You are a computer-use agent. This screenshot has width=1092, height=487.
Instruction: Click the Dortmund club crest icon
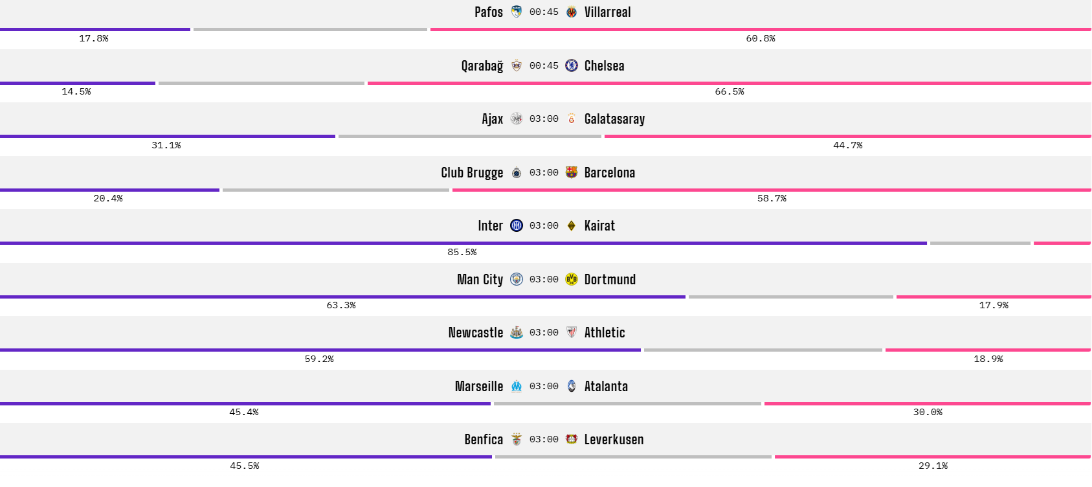(x=572, y=279)
